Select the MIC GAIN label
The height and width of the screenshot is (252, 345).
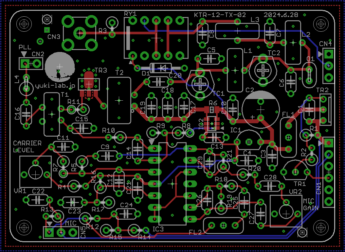(311, 204)
